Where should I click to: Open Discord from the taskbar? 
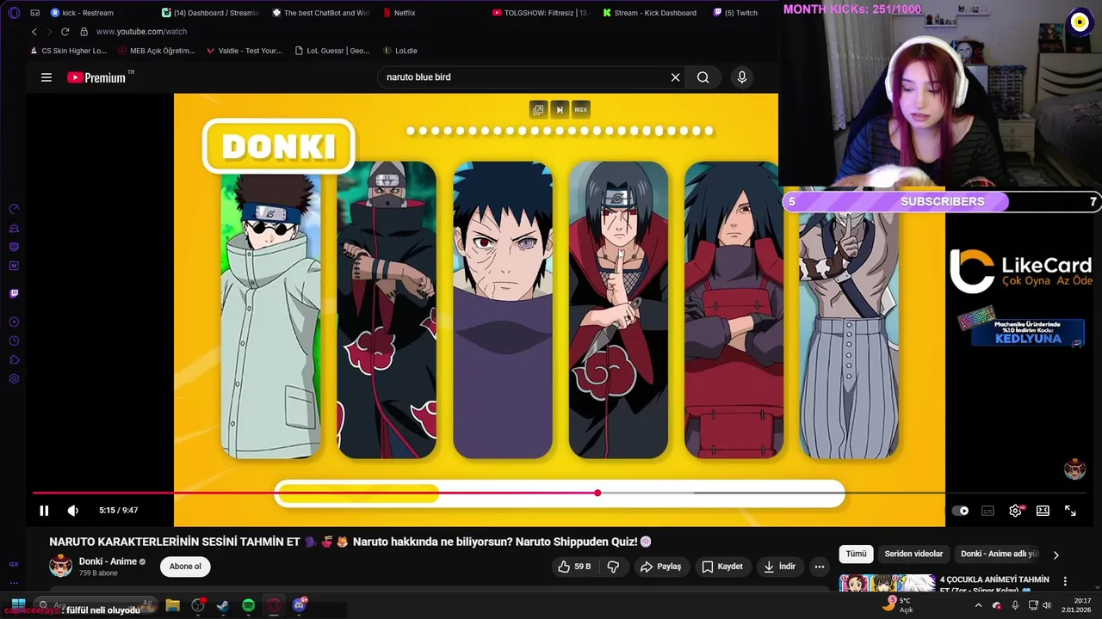(299, 605)
